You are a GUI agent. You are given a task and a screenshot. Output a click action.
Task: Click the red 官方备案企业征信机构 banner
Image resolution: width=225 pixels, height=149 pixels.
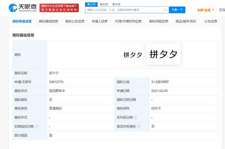[59, 8]
